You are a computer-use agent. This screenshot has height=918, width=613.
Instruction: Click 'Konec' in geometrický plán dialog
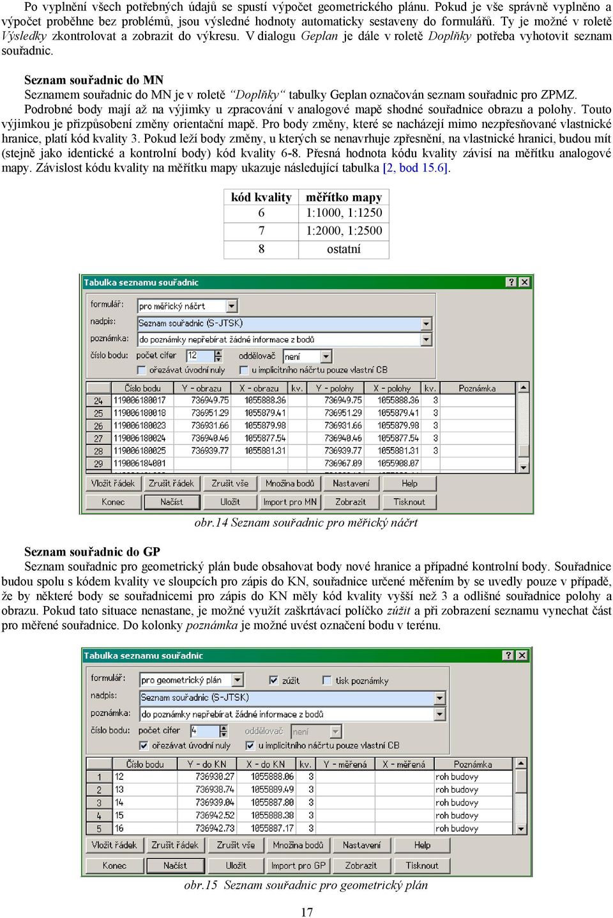point(114,866)
